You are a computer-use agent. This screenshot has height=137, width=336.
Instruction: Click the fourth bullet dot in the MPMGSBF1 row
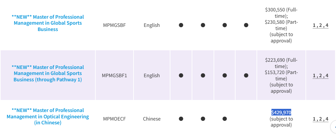(246, 75)
